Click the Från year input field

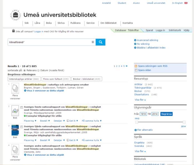coord(143,114)
